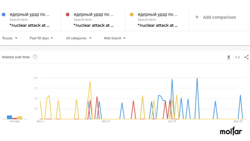The height and width of the screenshot is (141, 250).
Task: Click the plus icon for Add comparison
Action: tap(197, 17)
